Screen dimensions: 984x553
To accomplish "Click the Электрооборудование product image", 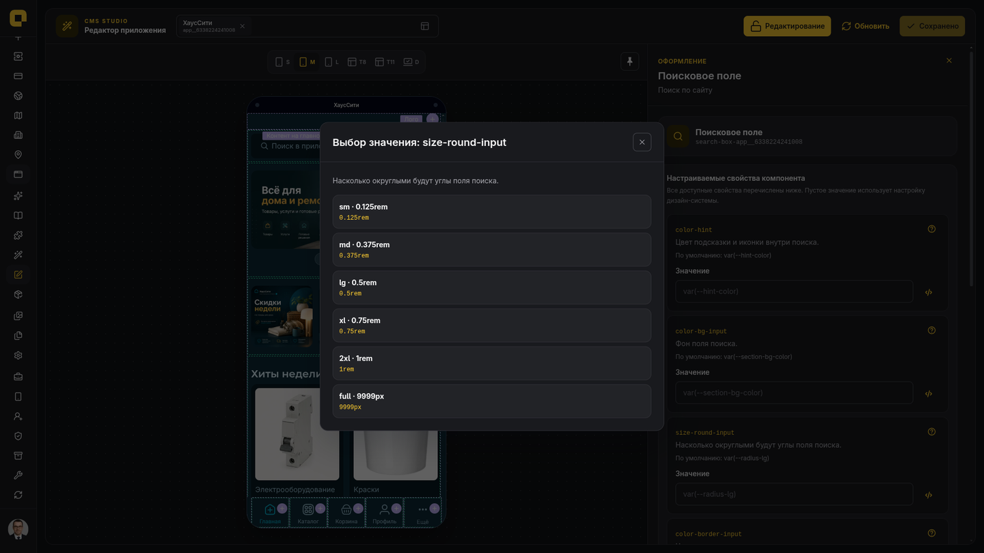I will 297,434.
